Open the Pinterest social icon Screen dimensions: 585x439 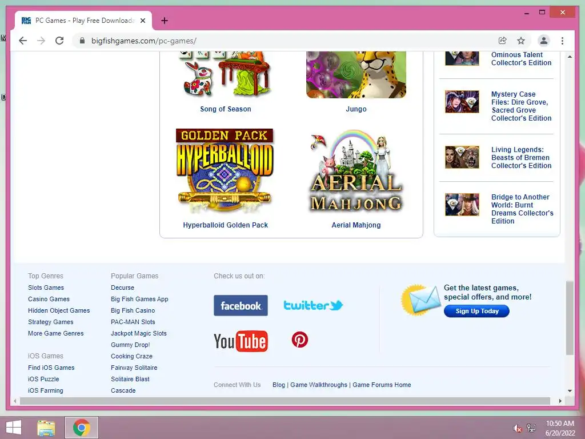pos(300,340)
